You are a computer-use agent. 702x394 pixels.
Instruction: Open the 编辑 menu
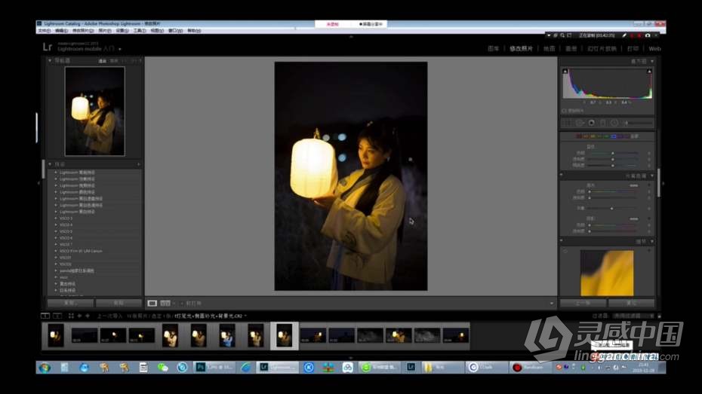(x=61, y=30)
